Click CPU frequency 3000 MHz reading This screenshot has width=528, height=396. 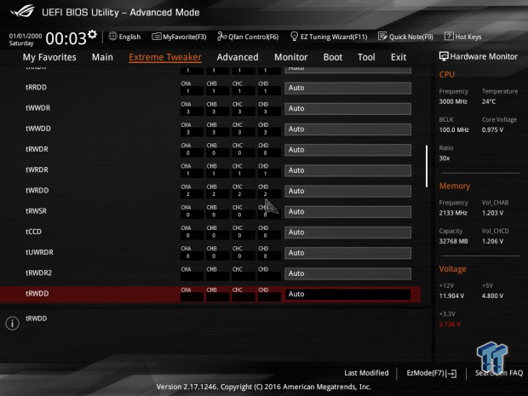[x=453, y=101]
